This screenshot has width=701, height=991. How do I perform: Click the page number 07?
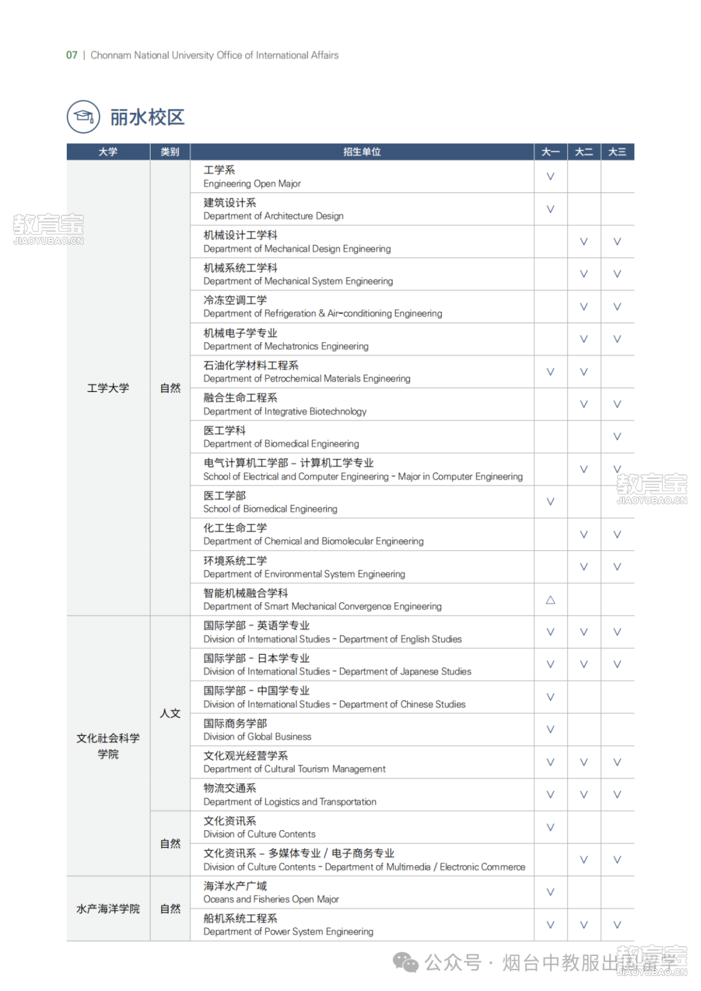(x=71, y=55)
